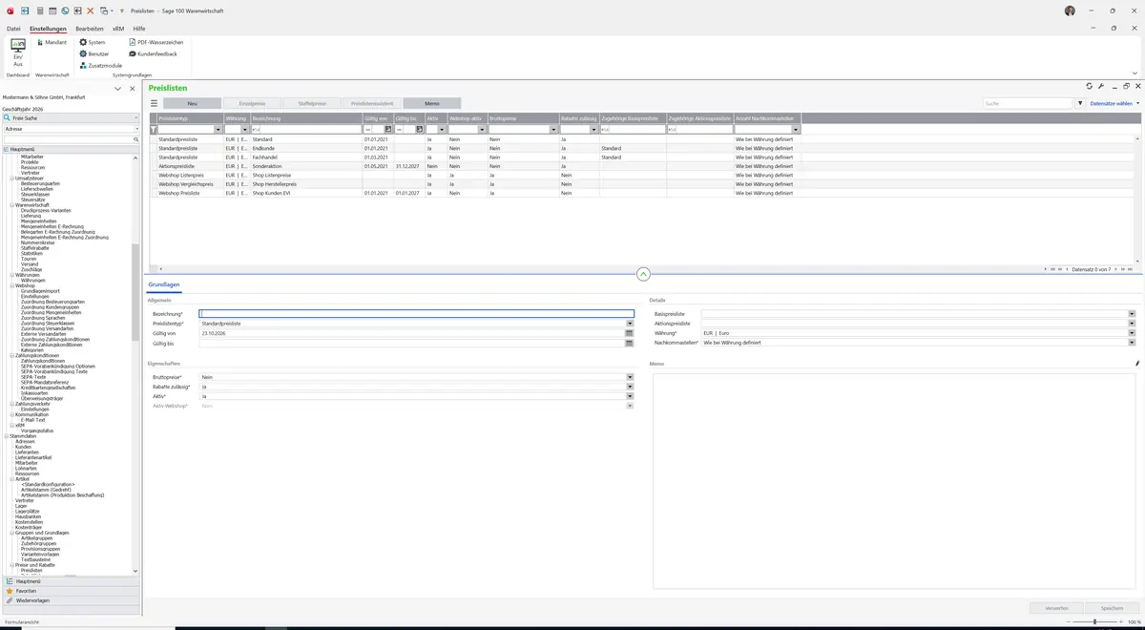Open the Mandant settings in the ribbon

point(52,42)
